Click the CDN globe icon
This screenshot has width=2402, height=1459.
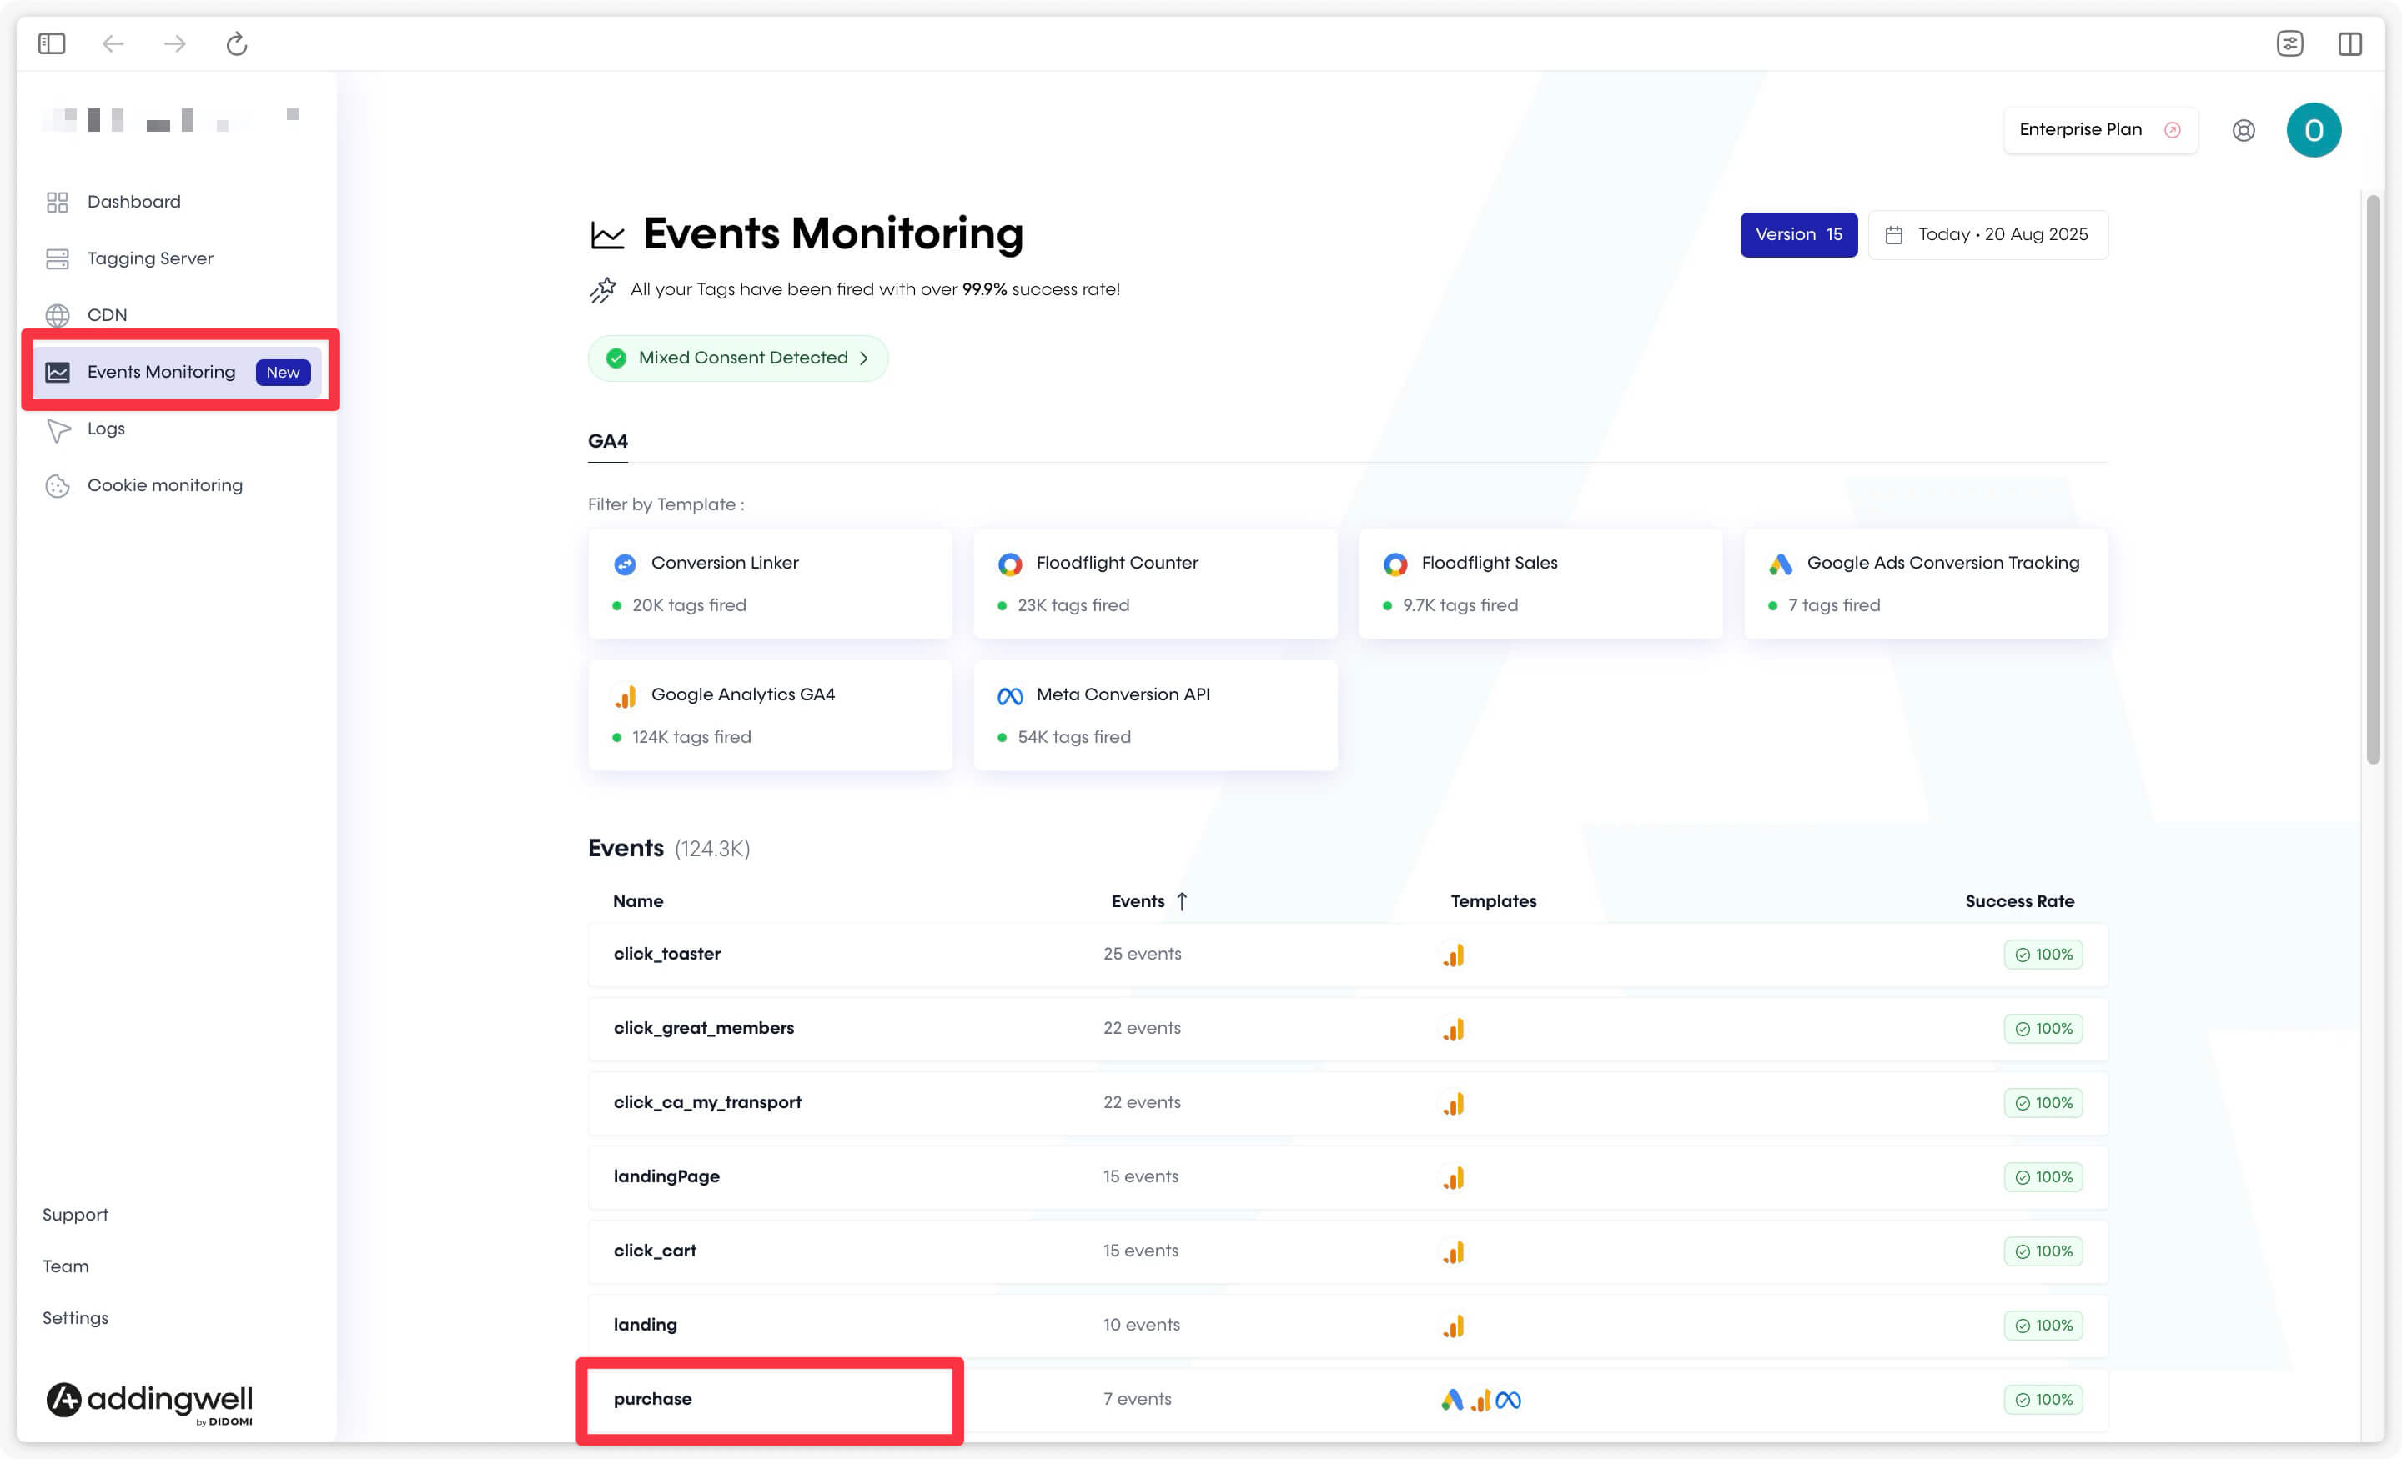click(58, 315)
